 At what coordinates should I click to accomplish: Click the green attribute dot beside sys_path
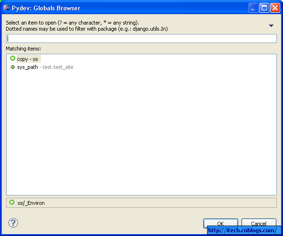point(13,67)
